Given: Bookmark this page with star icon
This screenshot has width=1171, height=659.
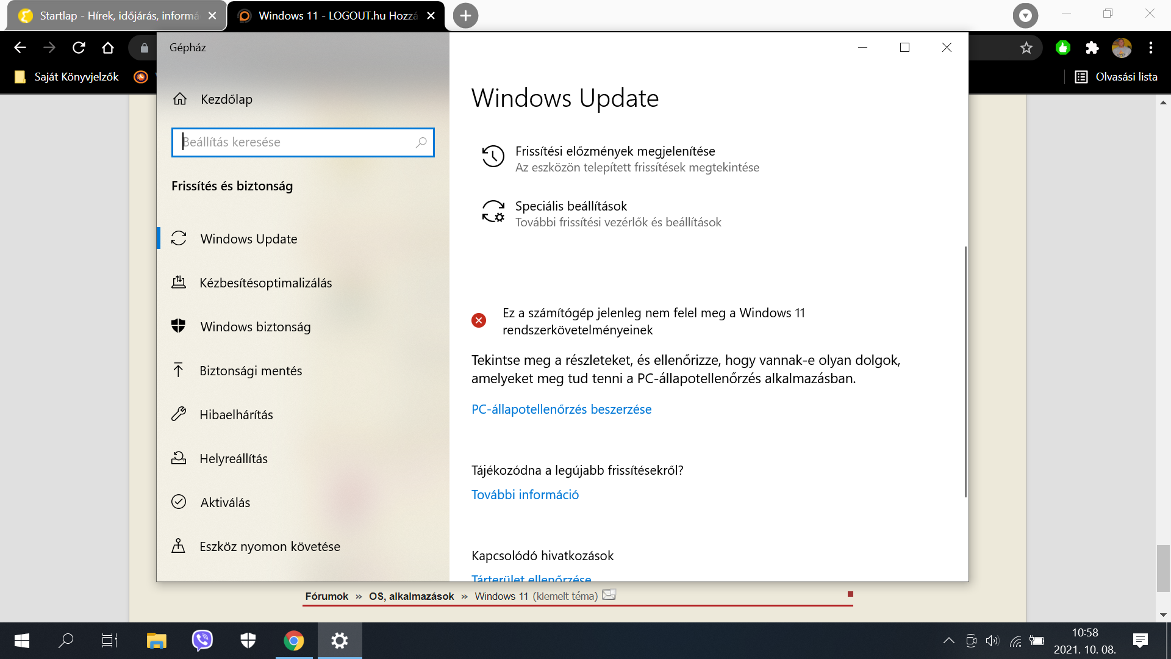Looking at the screenshot, I should pyautogui.click(x=1026, y=48).
